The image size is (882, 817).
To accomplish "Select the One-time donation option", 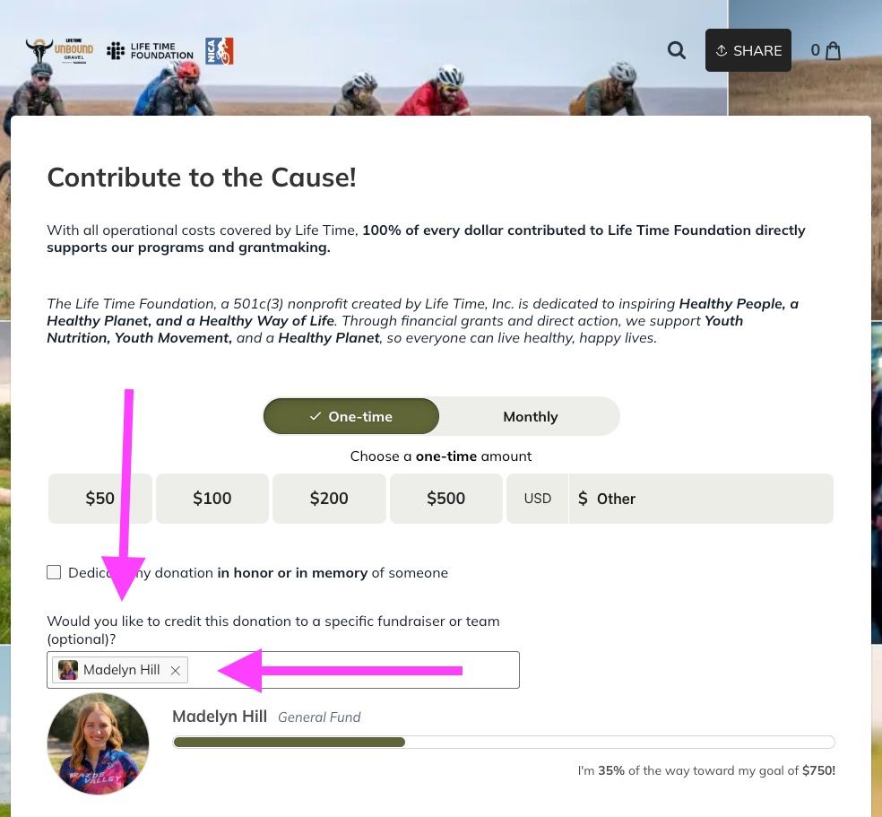I will coord(351,416).
